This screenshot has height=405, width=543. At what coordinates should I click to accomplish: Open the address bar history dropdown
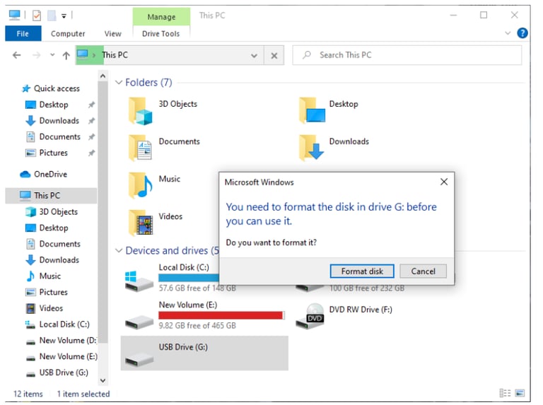pos(254,55)
